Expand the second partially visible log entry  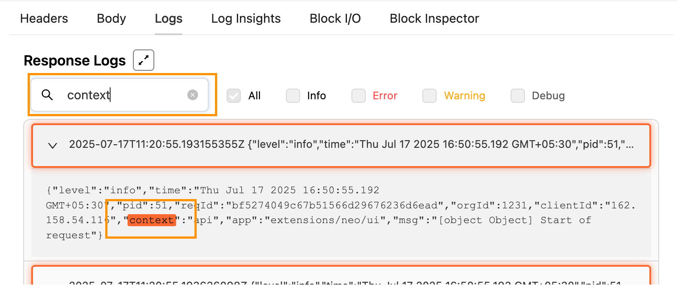pos(341,279)
